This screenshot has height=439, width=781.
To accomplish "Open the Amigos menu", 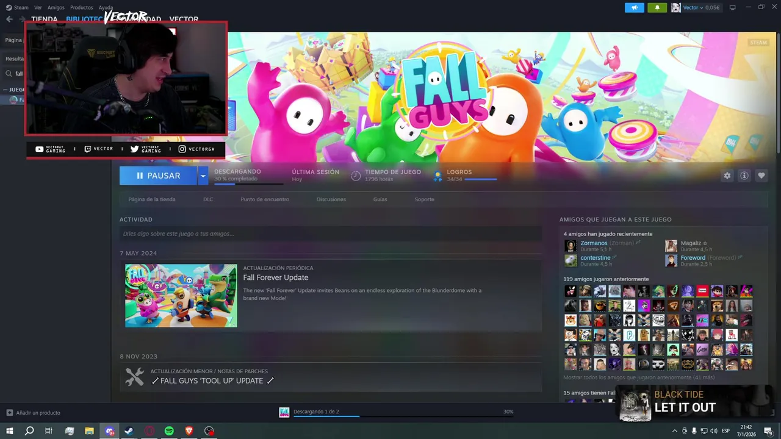I will (56, 7).
